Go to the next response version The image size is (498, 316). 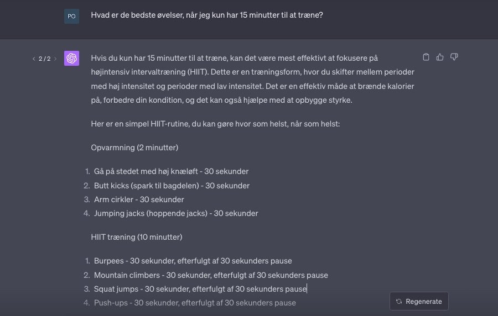55,59
